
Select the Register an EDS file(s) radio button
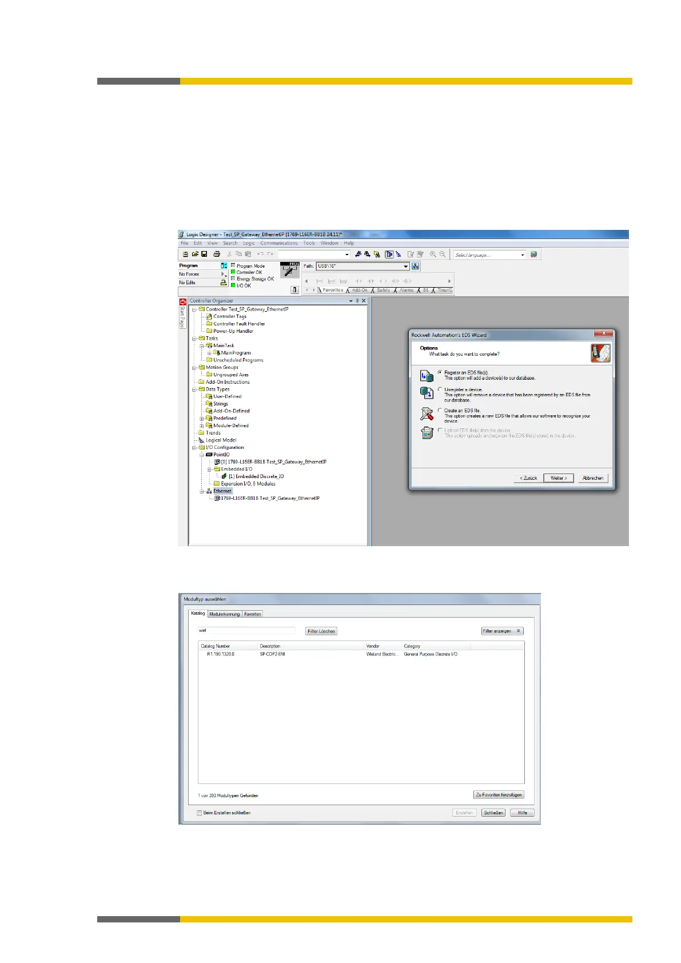[440, 372]
